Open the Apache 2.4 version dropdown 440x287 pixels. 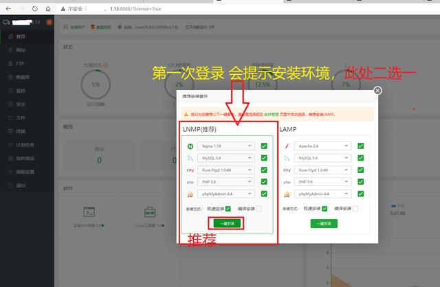click(x=322, y=146)
